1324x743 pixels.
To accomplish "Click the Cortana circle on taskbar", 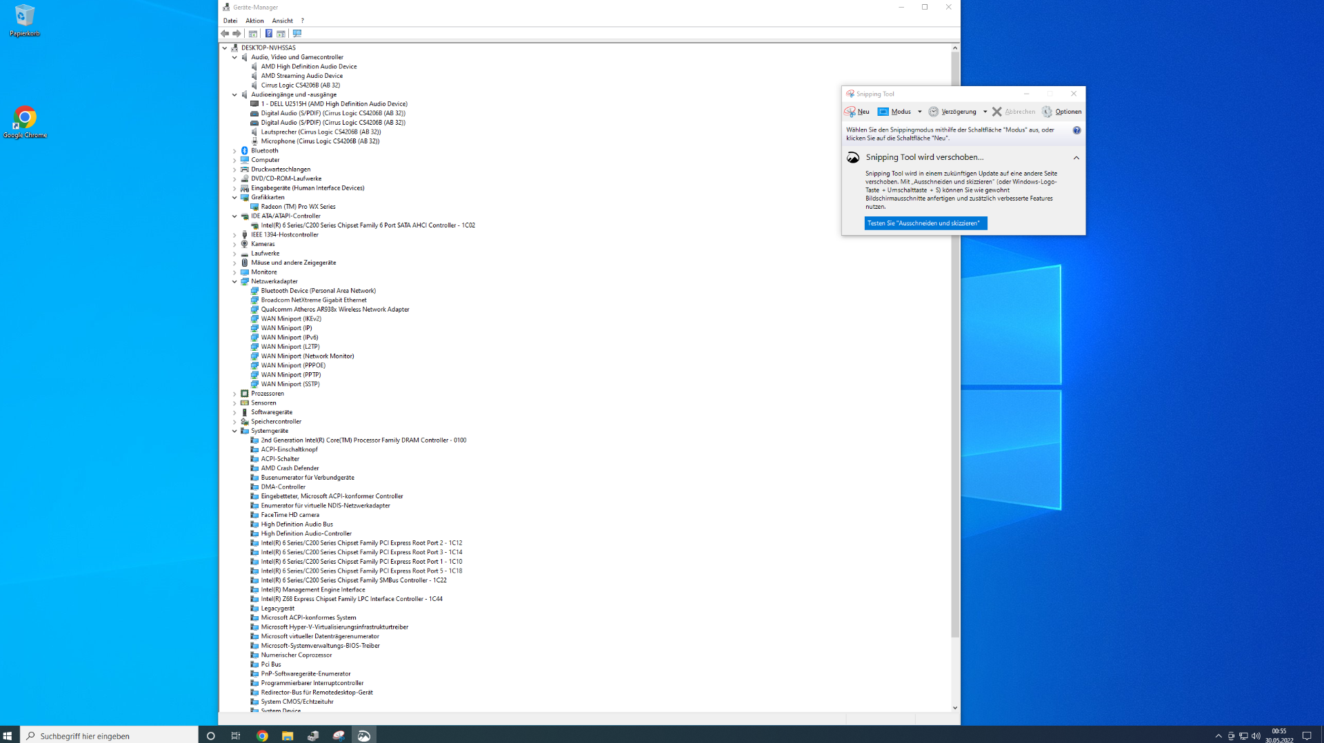I will (x=211, y=735).
